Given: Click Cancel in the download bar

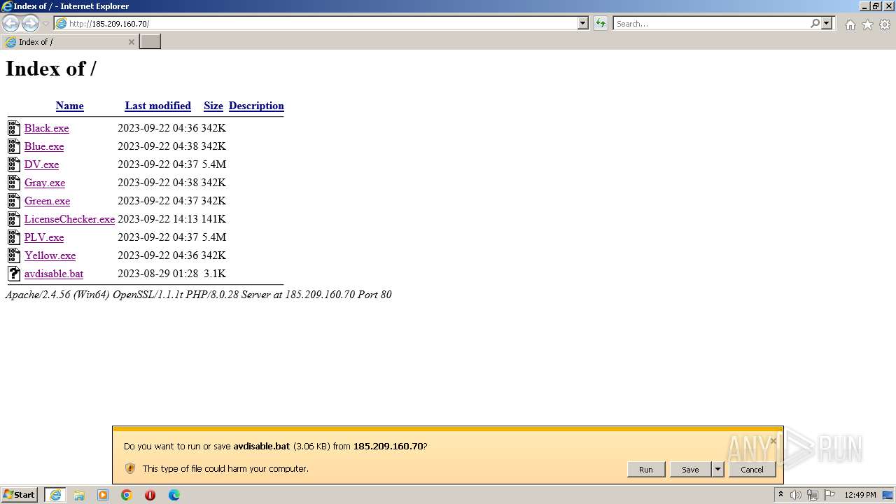Looking at the screenshot, I should tap(752, 470).
